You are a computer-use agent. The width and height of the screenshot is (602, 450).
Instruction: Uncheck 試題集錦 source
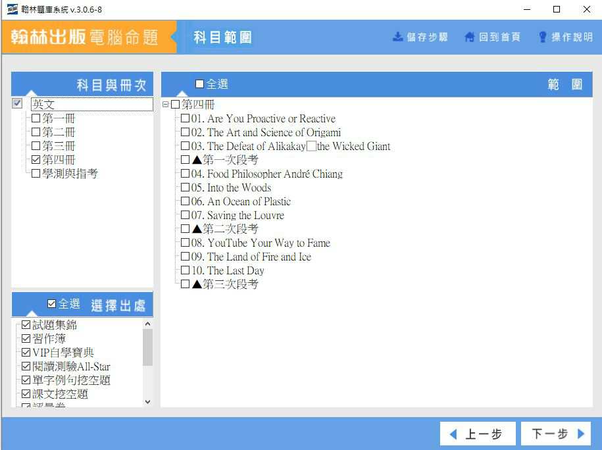26,325
